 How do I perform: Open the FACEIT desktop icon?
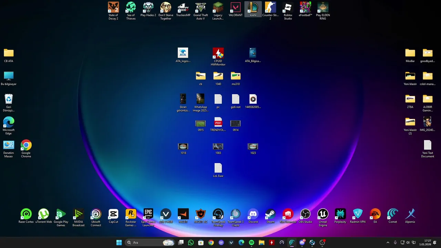(x=183, y=216)
